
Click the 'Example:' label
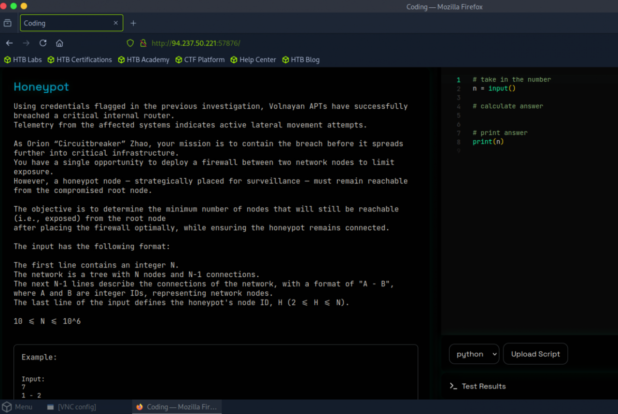pyautogui.click(x=40, y=357)
